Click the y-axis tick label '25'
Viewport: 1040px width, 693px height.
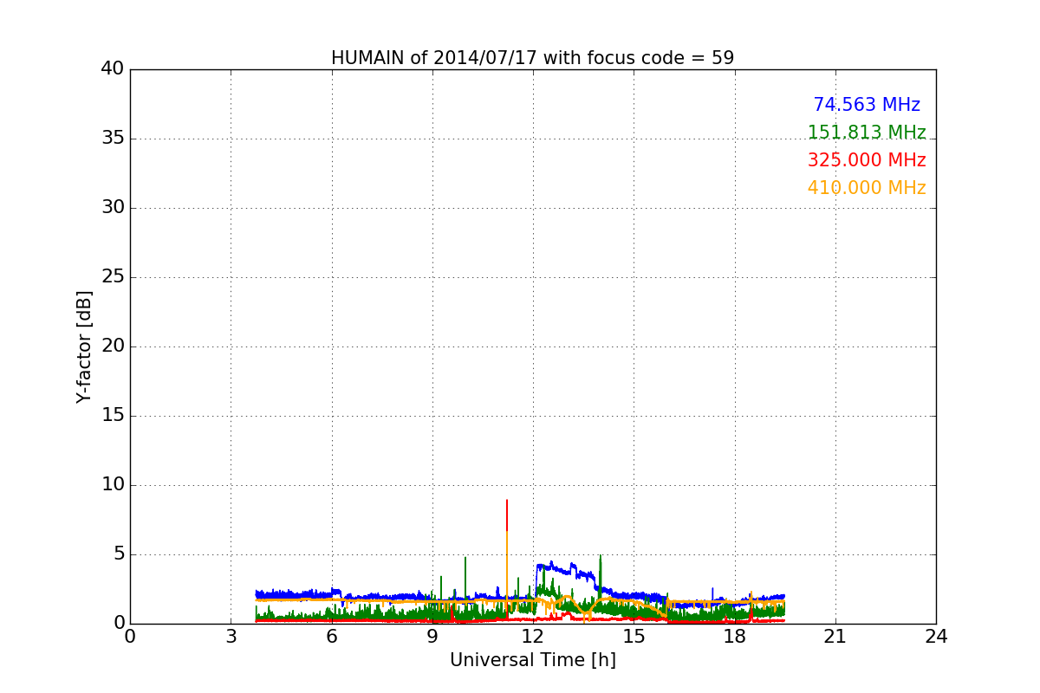point(113,277)
